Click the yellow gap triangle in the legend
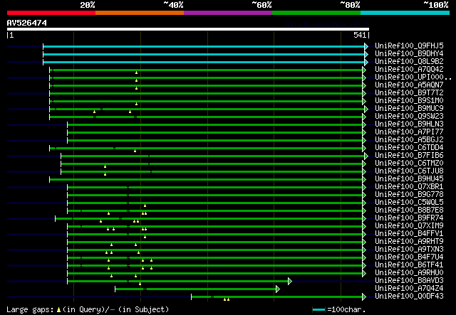The width and height of the screenshot is (456, 315). 58,310
